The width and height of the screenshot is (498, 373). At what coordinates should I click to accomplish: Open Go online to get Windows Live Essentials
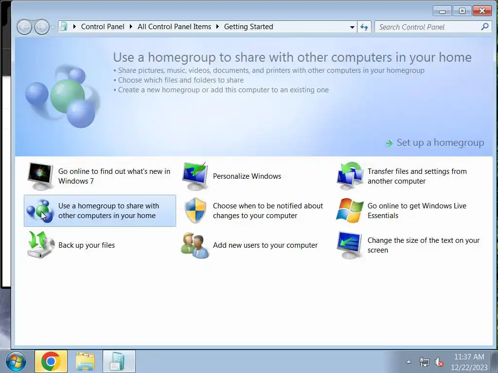point(417,211)
